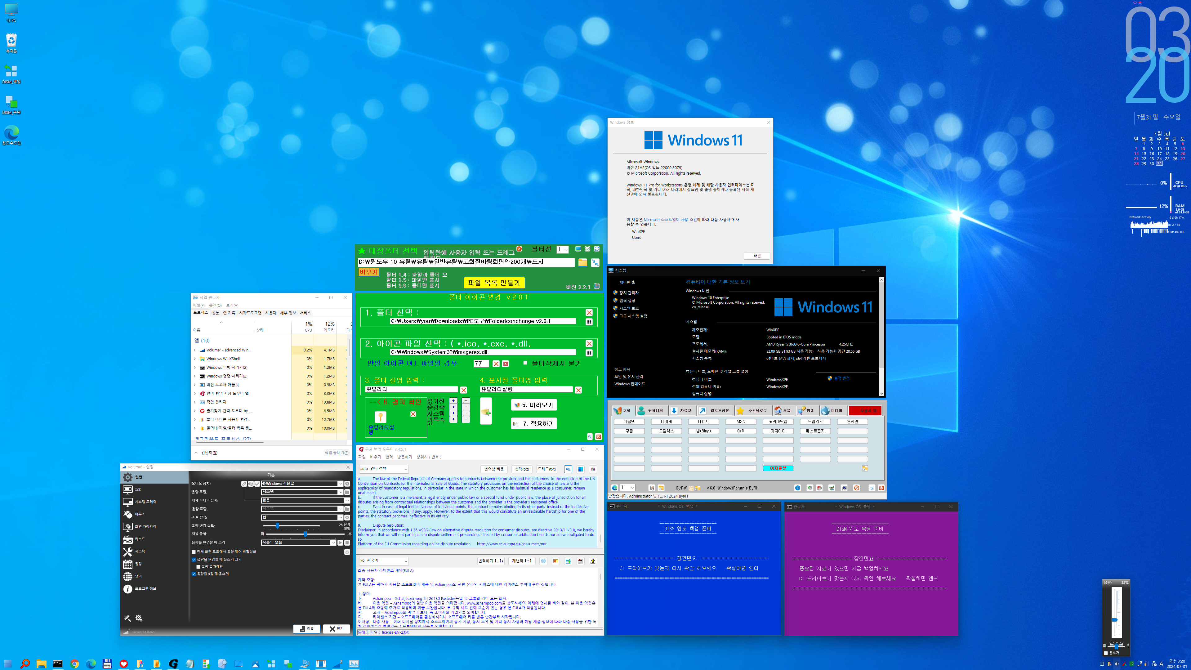1191x670 pixels.
Task: Click the refresh icon at the bottom of the folder icon changer
Action: click(x=590, y=436)
